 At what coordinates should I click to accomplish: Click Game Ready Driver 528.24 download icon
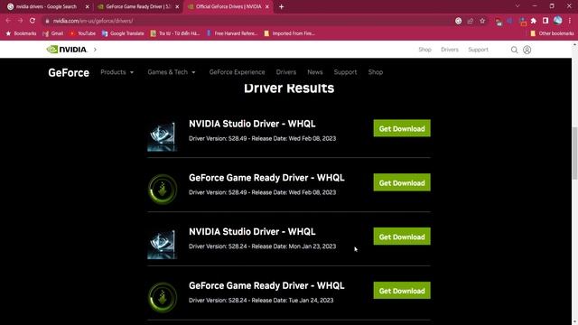pos(163,297)
